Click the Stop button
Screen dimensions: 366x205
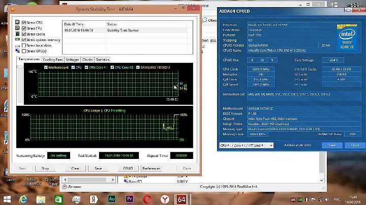tap(45, 168)
